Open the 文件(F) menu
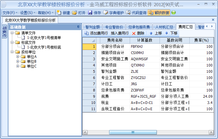The height and width of the screenshot is (139, 218). tap(10, 13)
